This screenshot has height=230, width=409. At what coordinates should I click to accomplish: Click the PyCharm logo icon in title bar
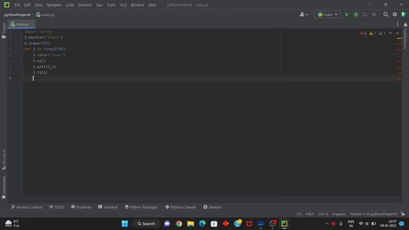[6, 4]
